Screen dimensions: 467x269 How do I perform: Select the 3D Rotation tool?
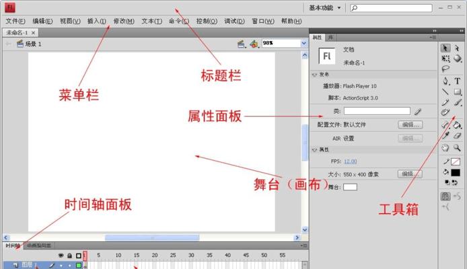(457, 59)
